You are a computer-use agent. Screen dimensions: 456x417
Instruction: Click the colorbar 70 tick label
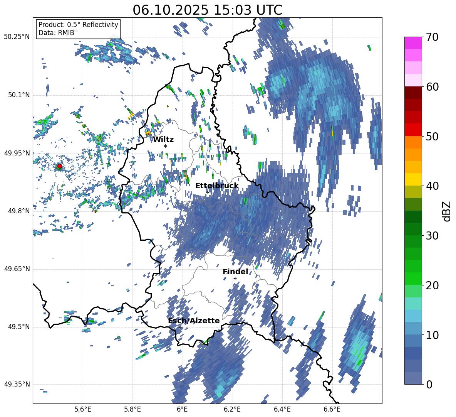click(432, 37)
